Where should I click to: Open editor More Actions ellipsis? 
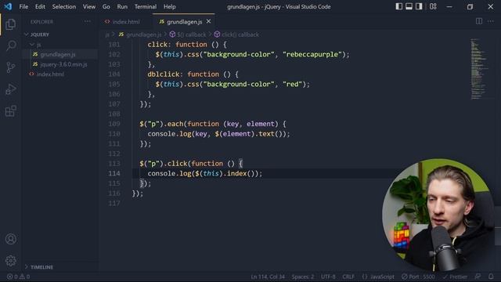[491, 21]
